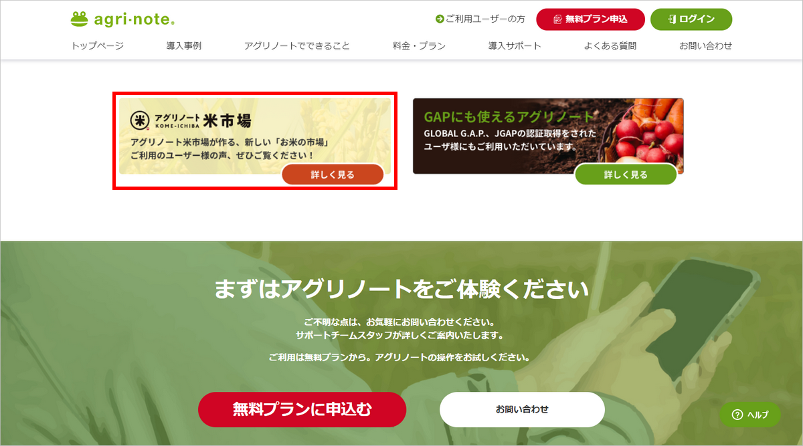Click the 米 circle logo in rice market banner
803x446 pixels.
[140, 120]
